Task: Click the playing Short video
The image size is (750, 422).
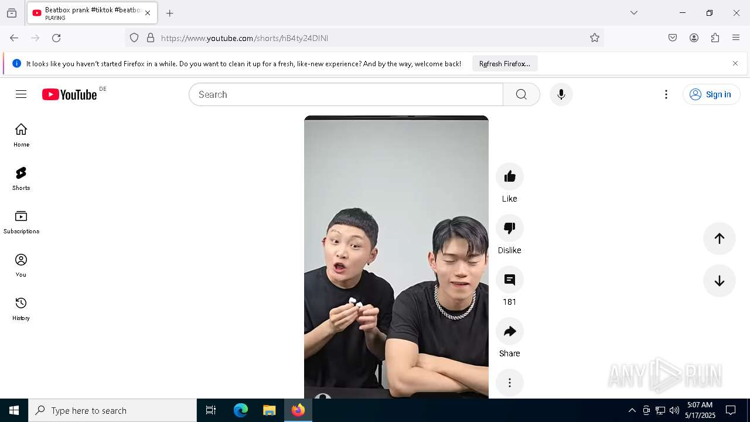Action: (396, 257)
